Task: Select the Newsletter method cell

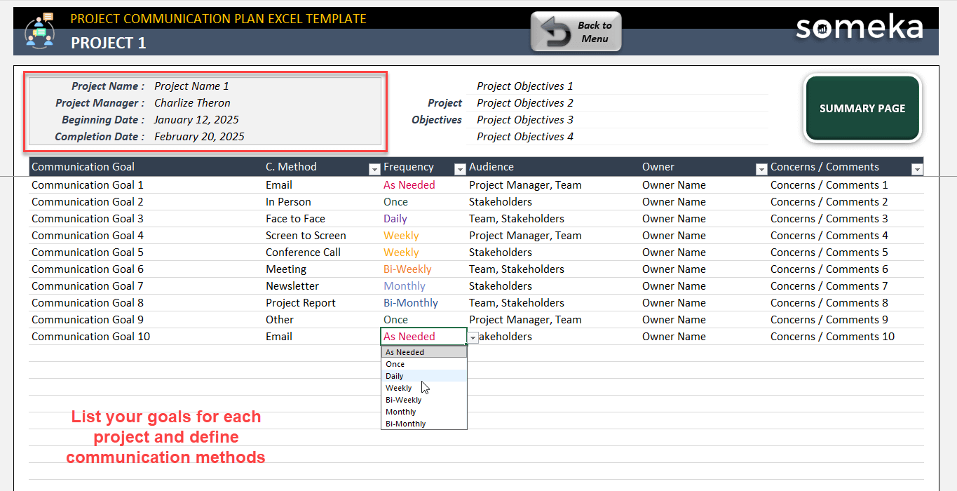Action: tap(292, 286)
